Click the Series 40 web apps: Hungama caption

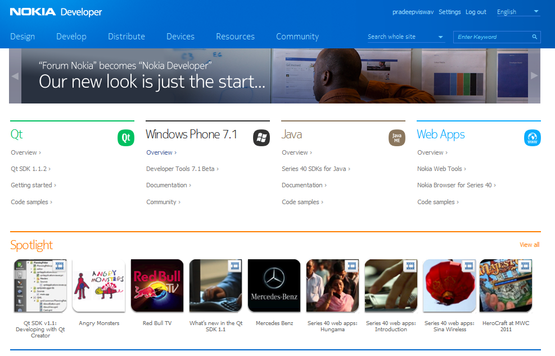(x=332, y=326)
